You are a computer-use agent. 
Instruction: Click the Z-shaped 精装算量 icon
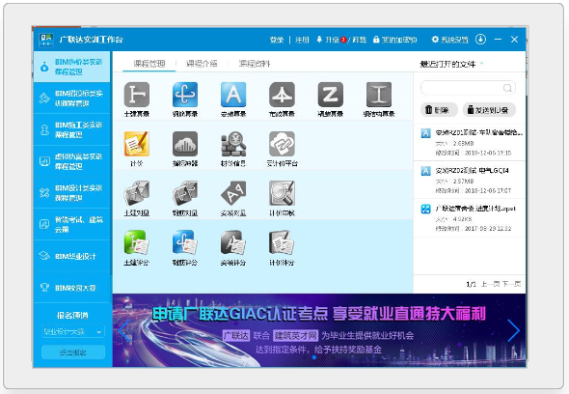[330, 95]
